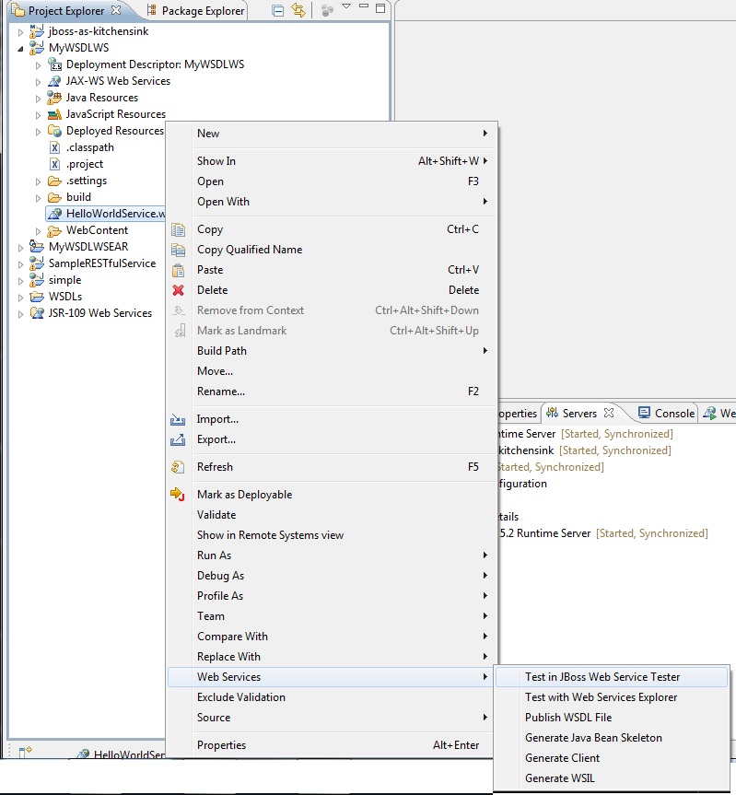Select Build Path menu entry

tap(332, 351)
